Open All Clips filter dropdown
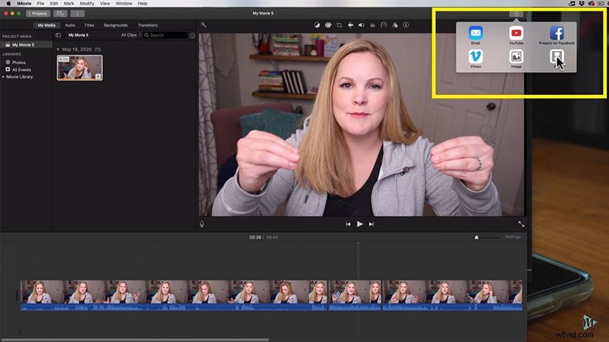 pyautogui.click(x=130, y=35)
